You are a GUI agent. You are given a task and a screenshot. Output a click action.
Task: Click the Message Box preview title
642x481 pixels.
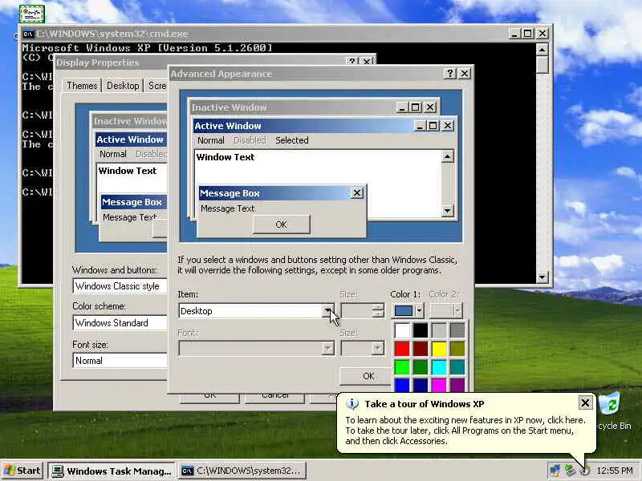230,193
